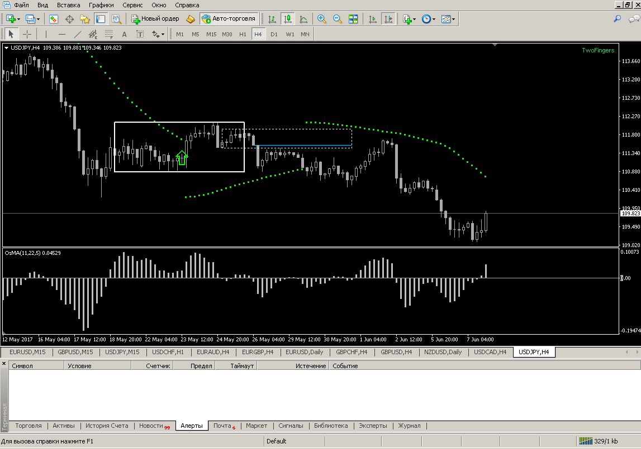Image resolution: width=641 pixels, height=449 pixels.
Task: Toggle chart shift from right edge
Action: click(388, 19)
